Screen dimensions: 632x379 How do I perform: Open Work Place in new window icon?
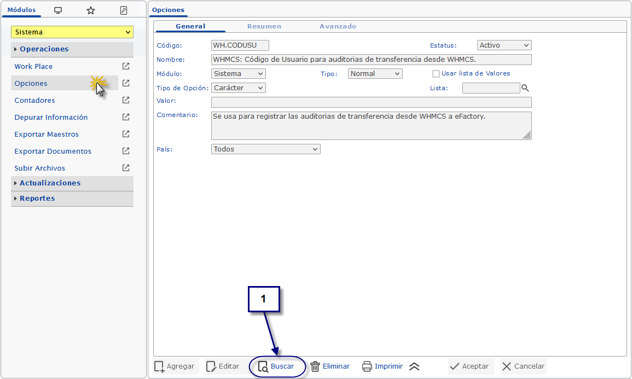126,66
